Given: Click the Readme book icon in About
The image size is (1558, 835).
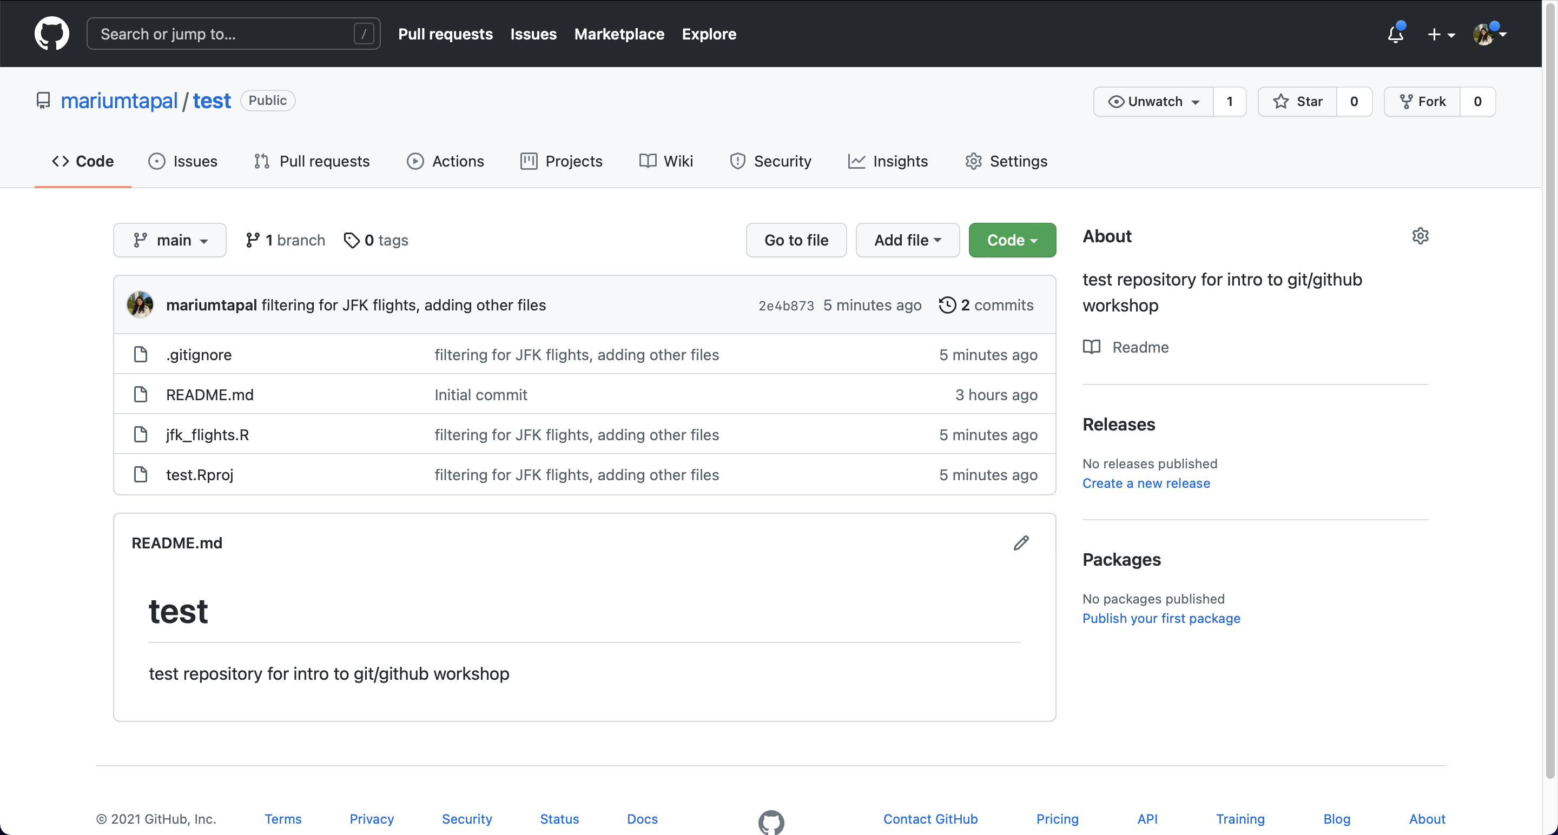Looking at the screenshot, I should click(1092, 347).
